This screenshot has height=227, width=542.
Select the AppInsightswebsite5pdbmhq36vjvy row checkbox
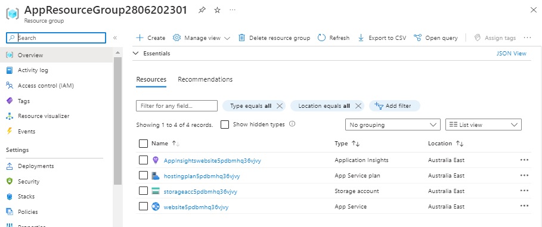(x=143, y=160)
